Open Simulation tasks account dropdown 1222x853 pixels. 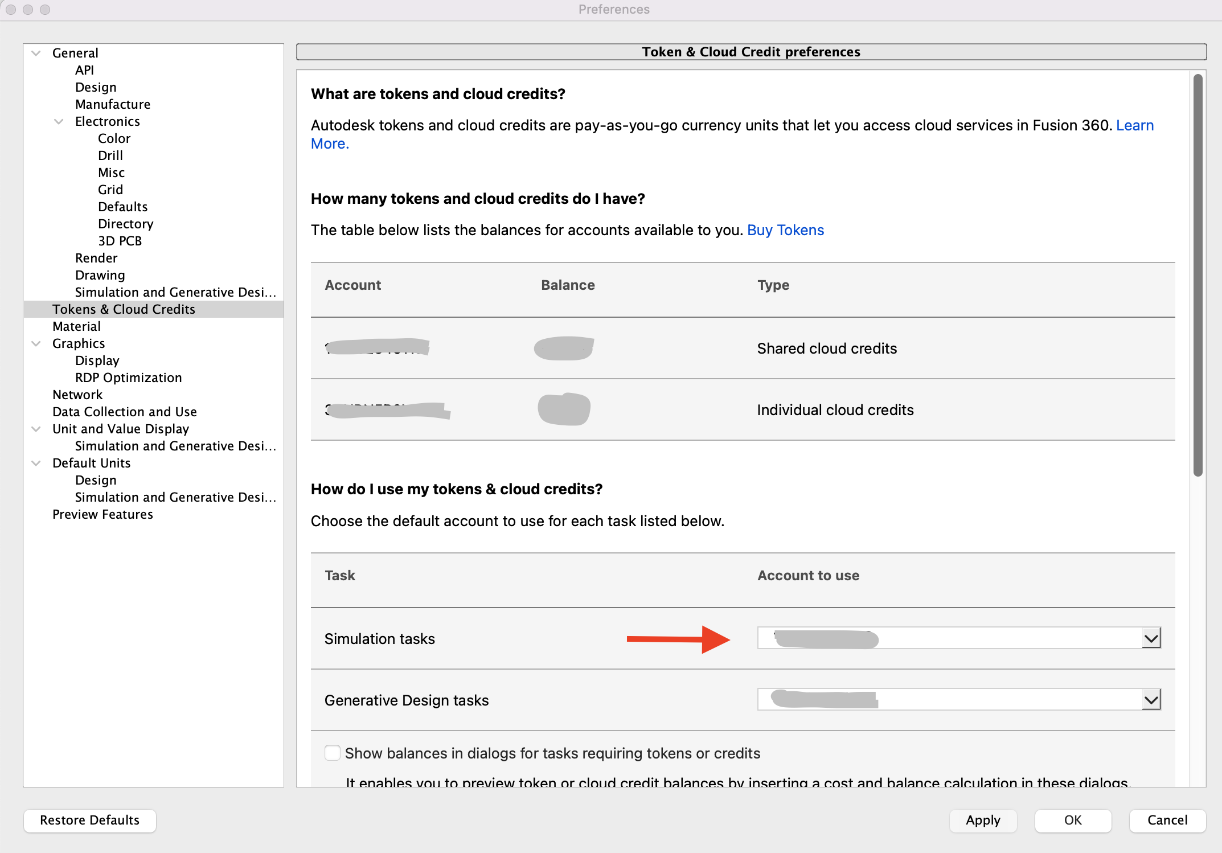pyautogui.click(x=1151, y=638)
